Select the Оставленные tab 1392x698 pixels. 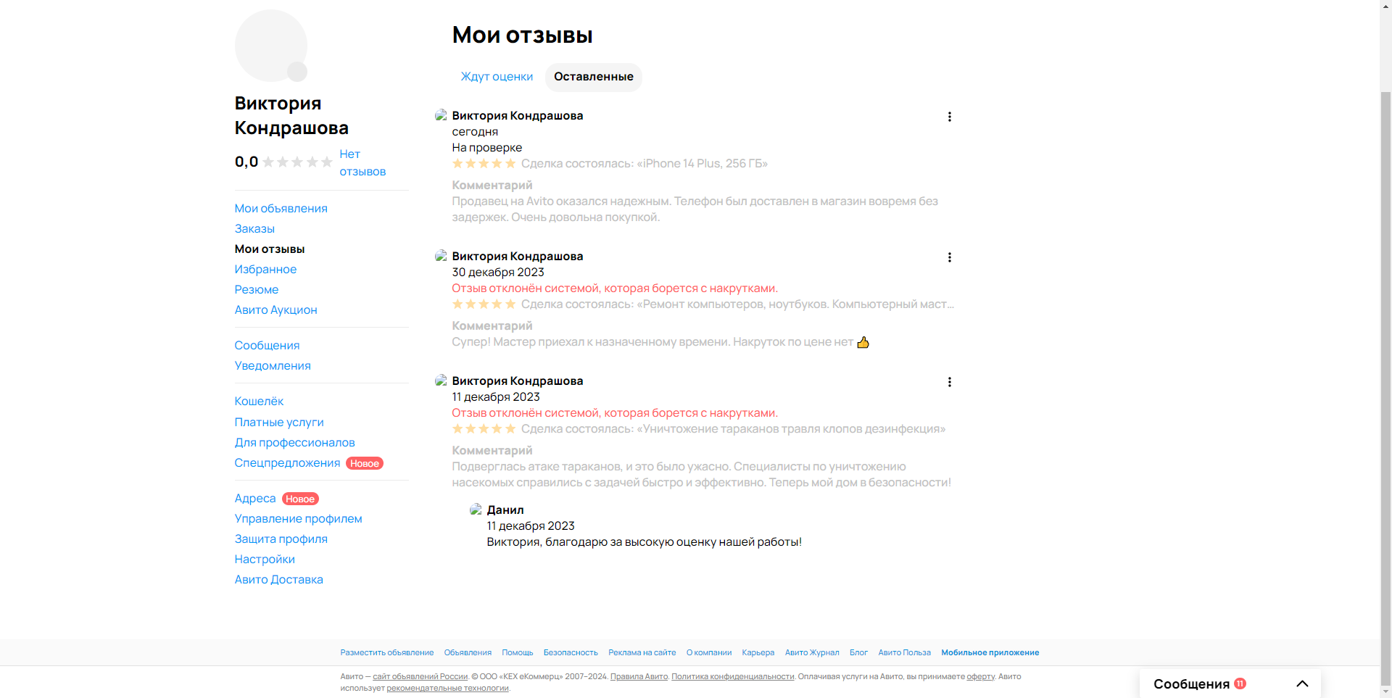(x=594, y=77)
